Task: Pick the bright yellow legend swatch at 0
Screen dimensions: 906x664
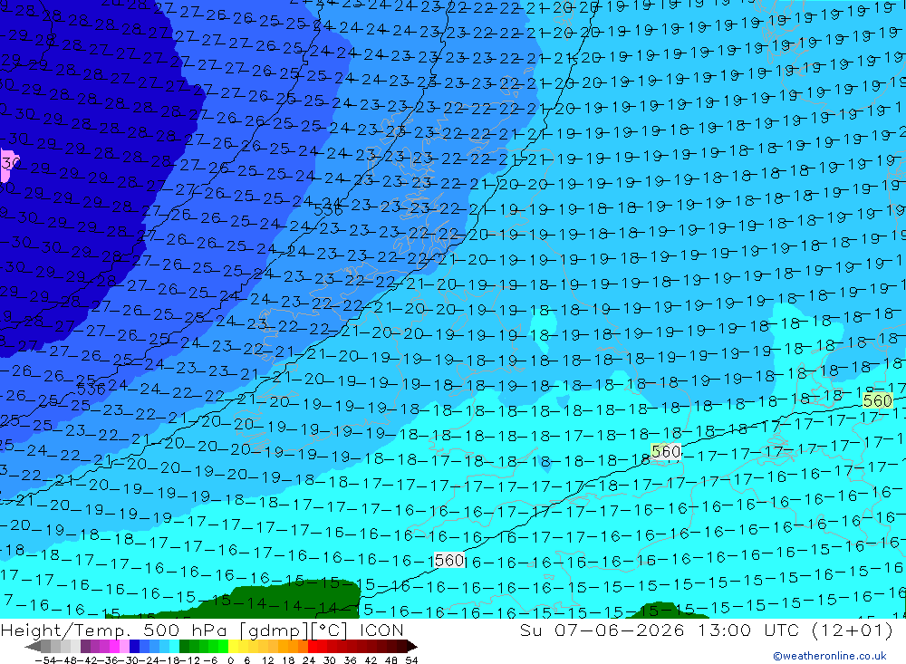Action: click(x=233, y=646)
